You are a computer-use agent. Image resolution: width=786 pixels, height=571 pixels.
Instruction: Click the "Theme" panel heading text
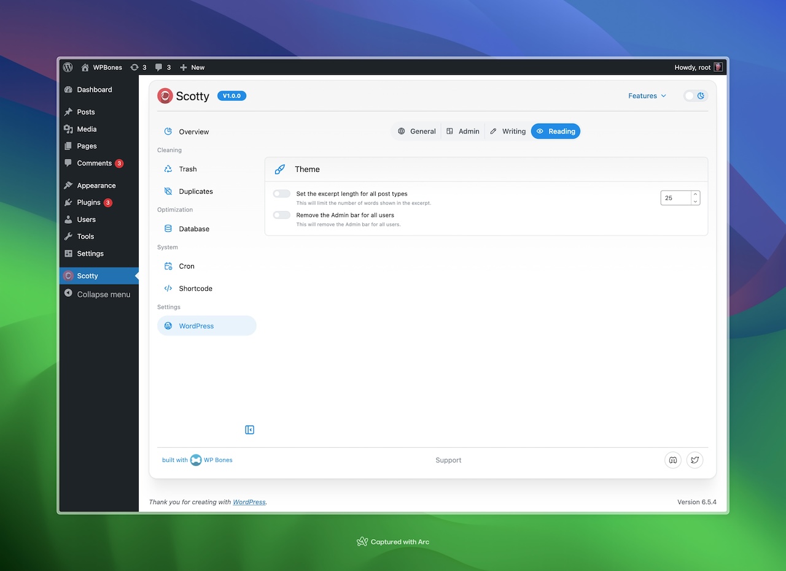click(x=307, y=169)
